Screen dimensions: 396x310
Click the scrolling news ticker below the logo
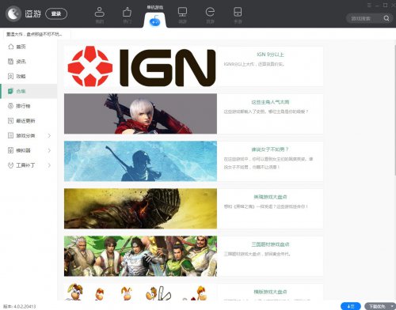(37, 34)
